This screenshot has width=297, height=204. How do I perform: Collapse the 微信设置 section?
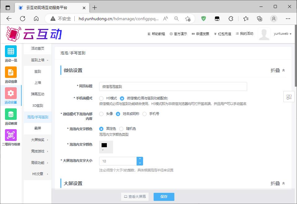(x=277, y=70)
